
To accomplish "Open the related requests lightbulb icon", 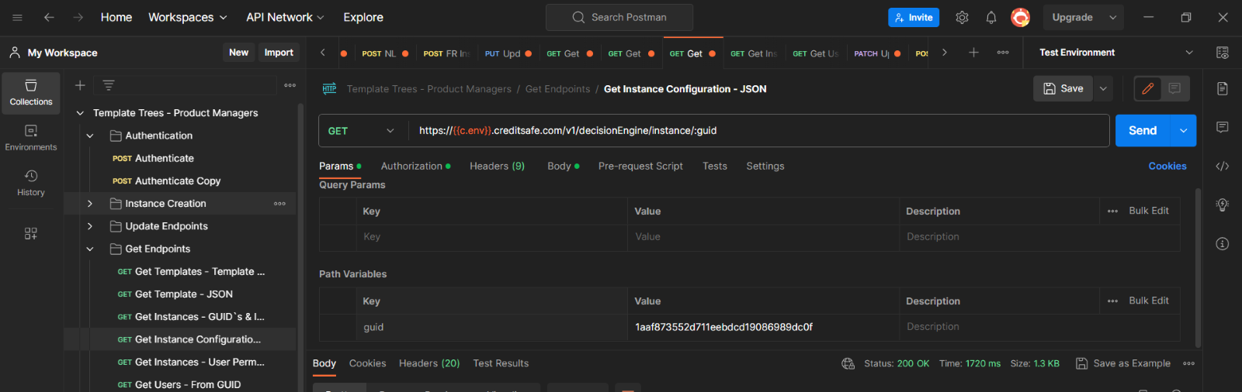I will (1223, 205).
